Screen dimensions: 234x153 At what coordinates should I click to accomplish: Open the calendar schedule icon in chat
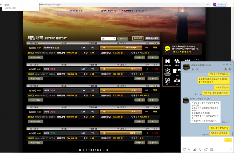coord(211,149)
